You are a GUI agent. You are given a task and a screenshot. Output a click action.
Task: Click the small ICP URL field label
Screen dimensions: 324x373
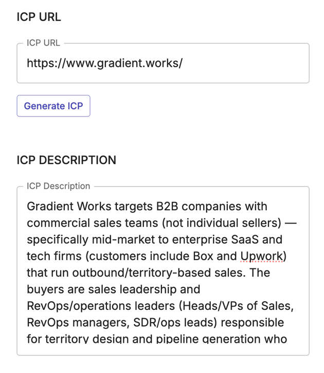(x=43, y=43)
